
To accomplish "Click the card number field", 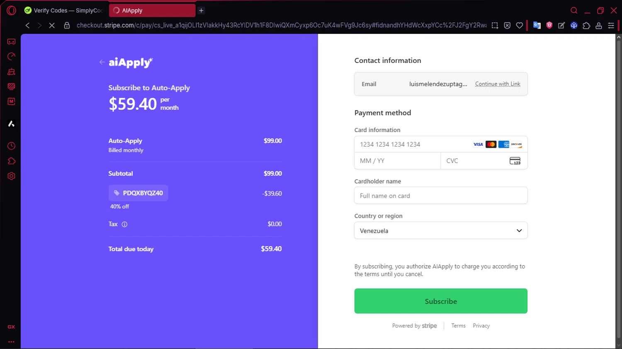I will [x=441, y=144].
